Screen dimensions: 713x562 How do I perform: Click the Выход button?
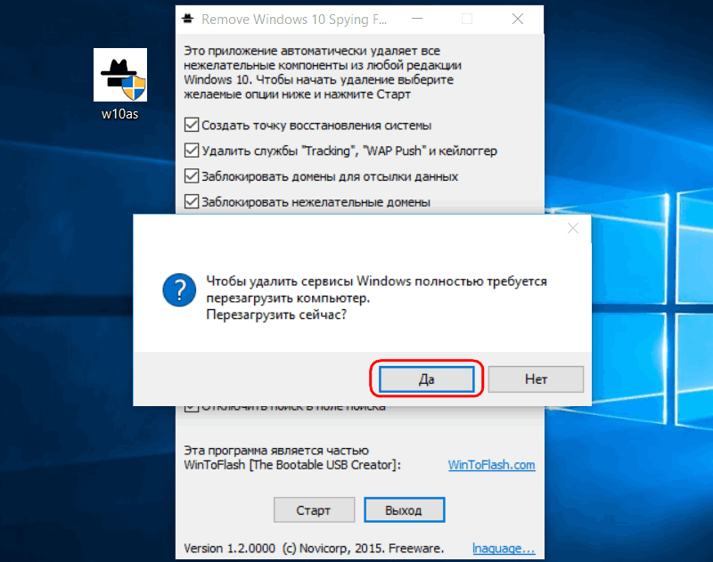405,509
